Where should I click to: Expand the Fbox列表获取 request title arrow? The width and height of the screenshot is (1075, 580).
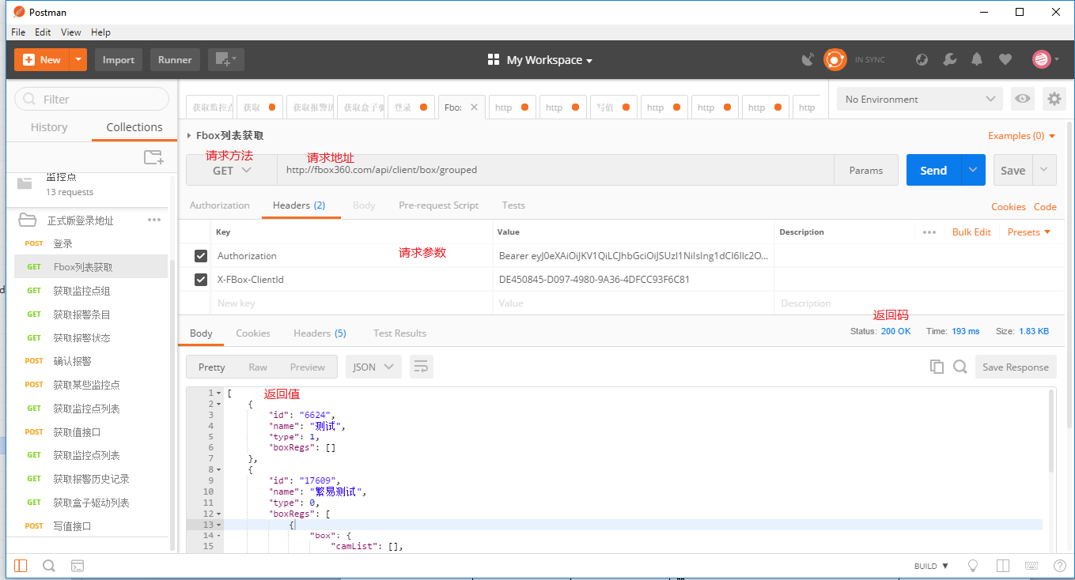188,135
